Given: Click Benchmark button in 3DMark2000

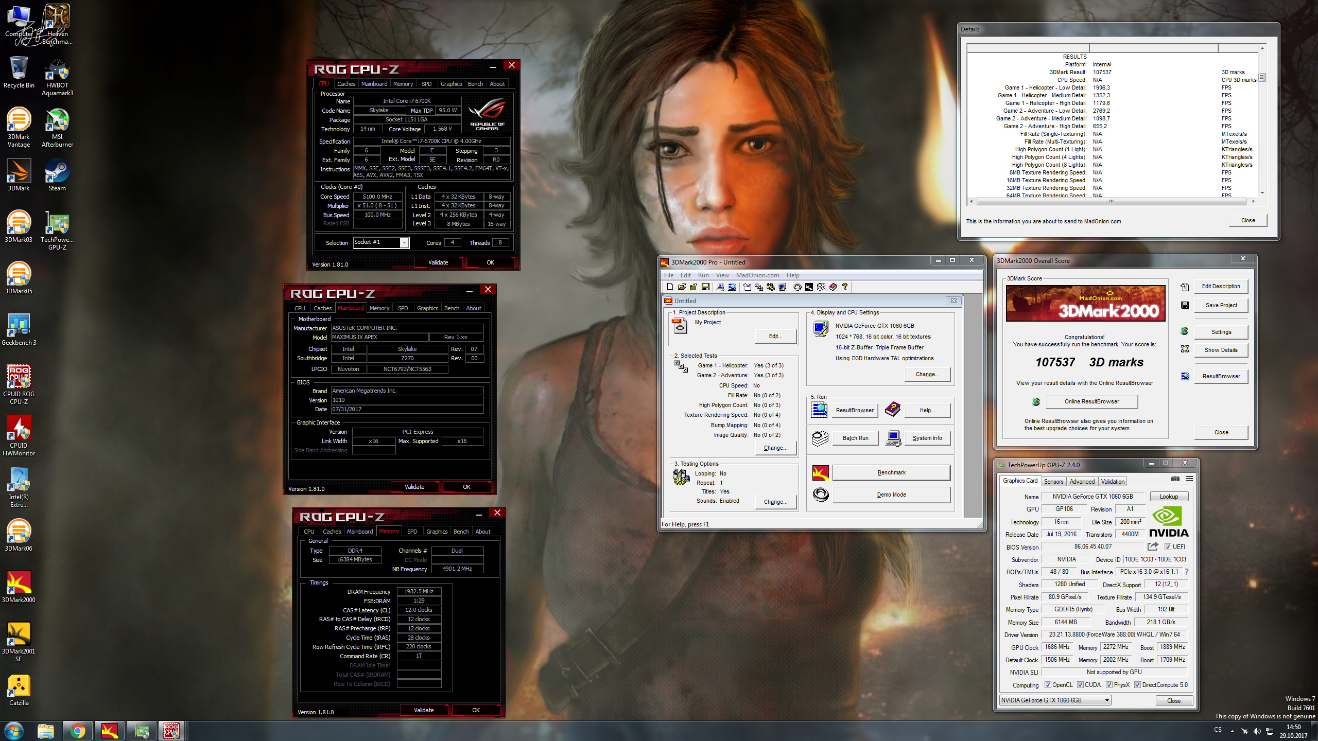Looking at the screenshot, I should pos(891,472).
